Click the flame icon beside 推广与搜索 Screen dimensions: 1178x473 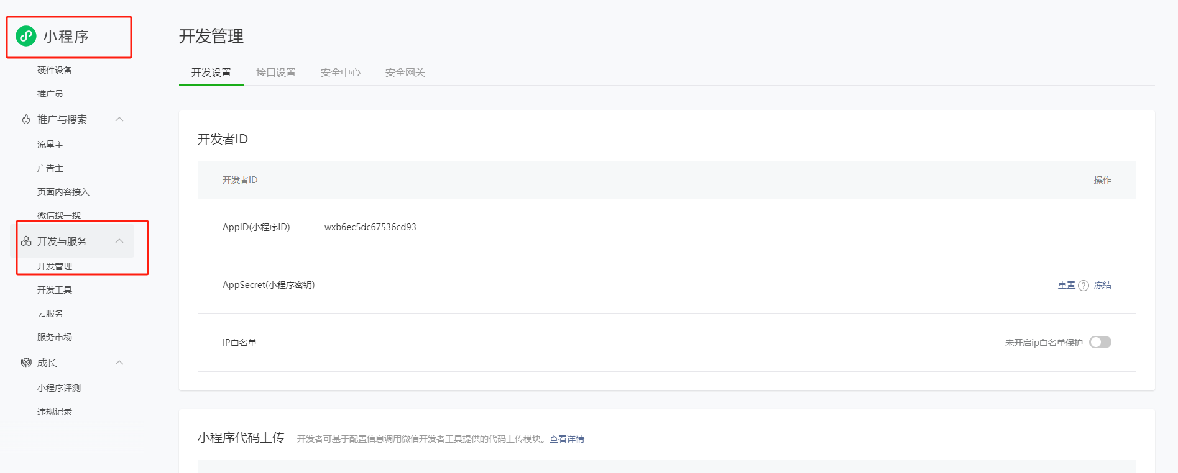[x=26, y=119]
